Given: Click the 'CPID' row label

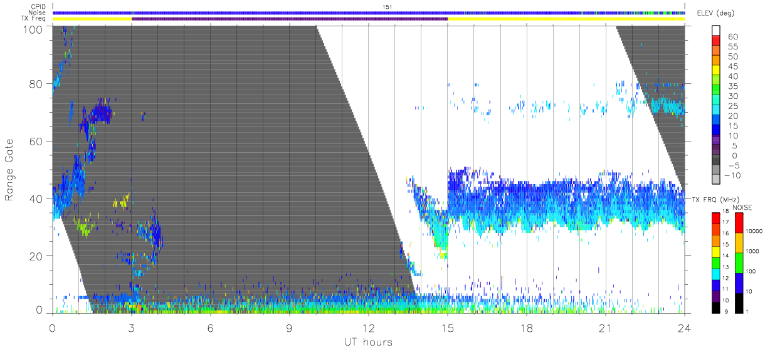Looking at the screenshot, I should (x=39, y=7).
